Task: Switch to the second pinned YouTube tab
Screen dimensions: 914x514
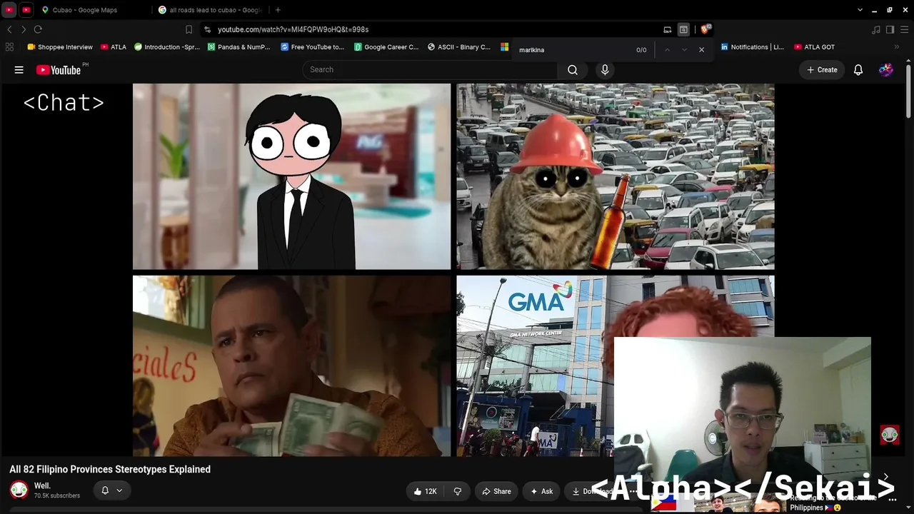Action: (x=26, y=10)
